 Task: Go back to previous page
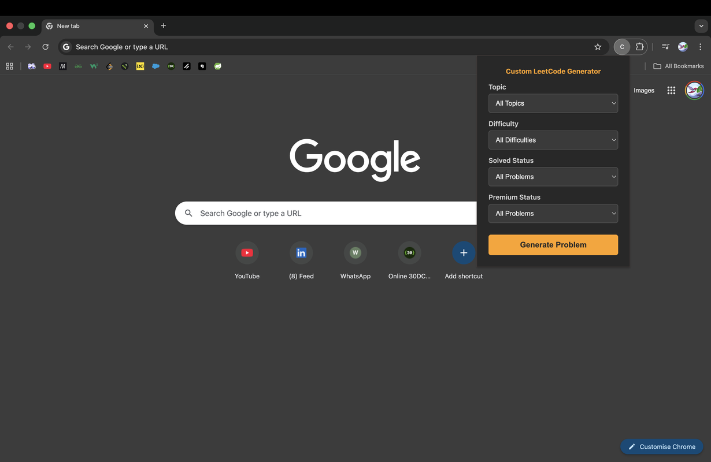tap(10, 47)
